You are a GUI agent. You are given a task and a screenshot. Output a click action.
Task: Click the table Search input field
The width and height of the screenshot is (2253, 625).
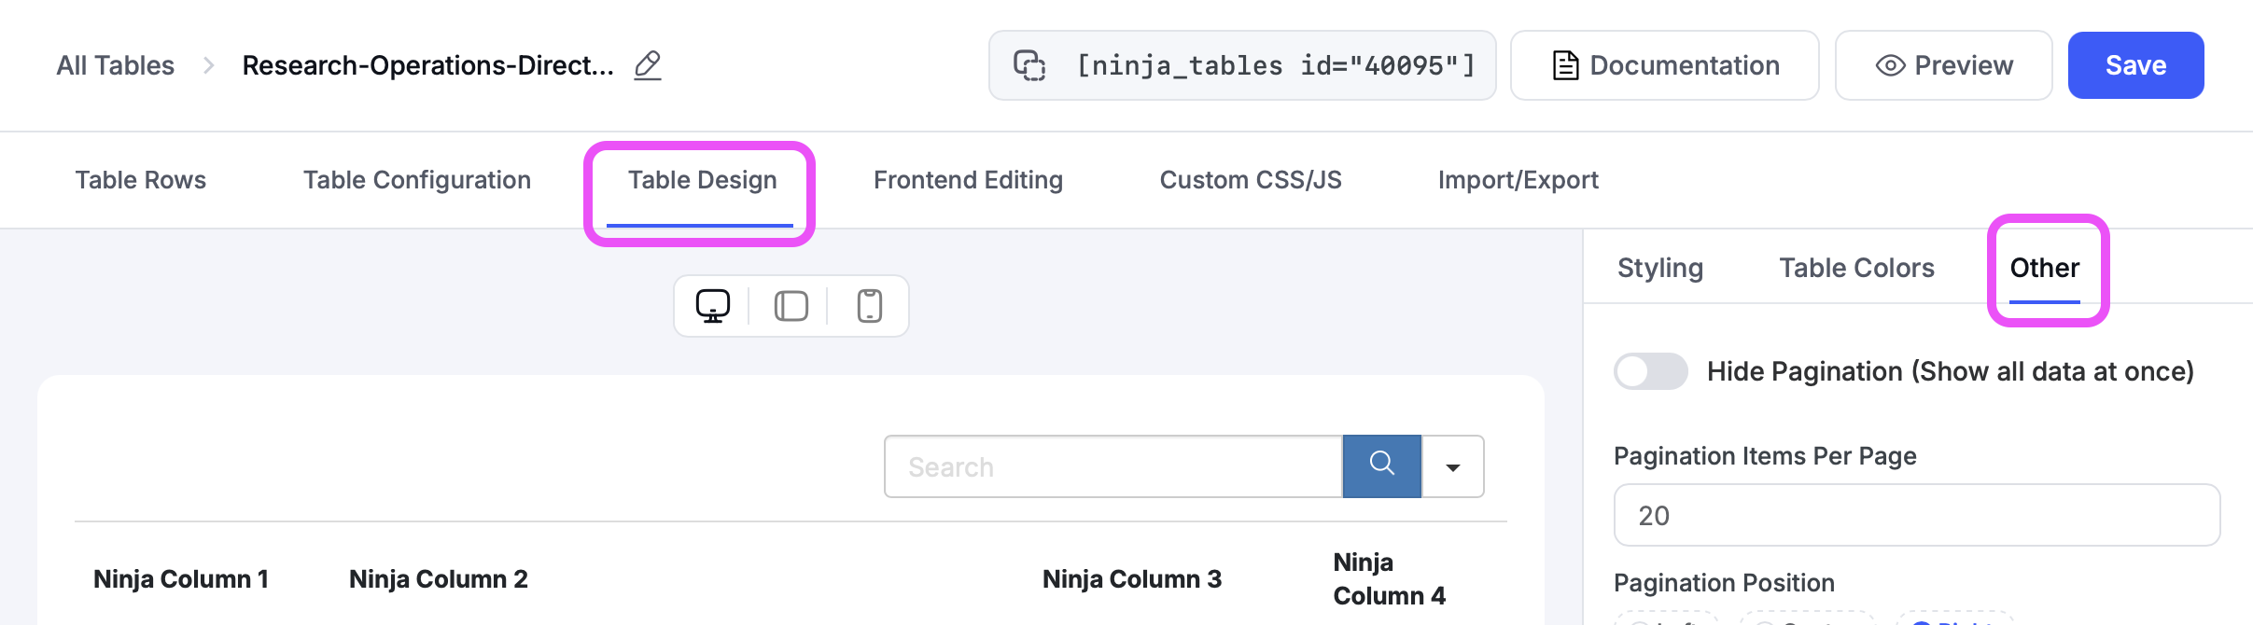1113,466
